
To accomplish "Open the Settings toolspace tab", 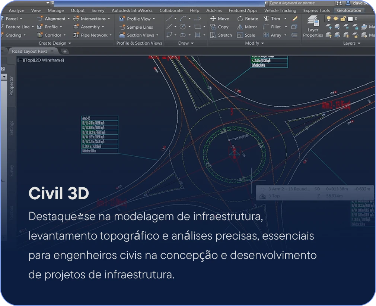I will [x=11, y=128].
